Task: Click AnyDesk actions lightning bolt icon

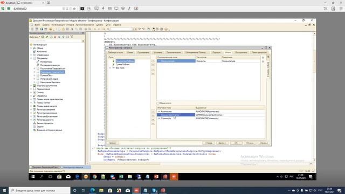Action: (x=103, y=9)
